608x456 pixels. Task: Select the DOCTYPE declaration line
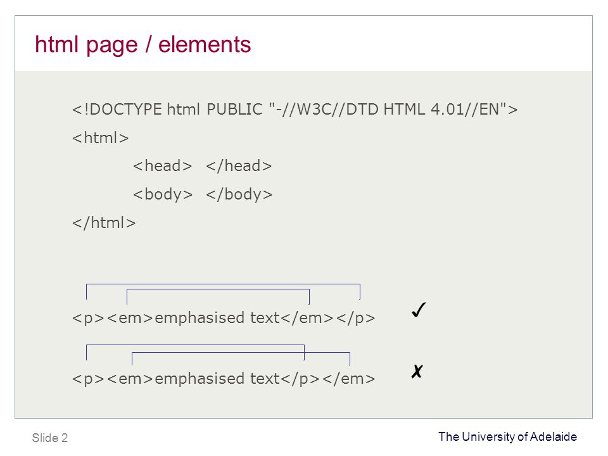tap(294, 110)
